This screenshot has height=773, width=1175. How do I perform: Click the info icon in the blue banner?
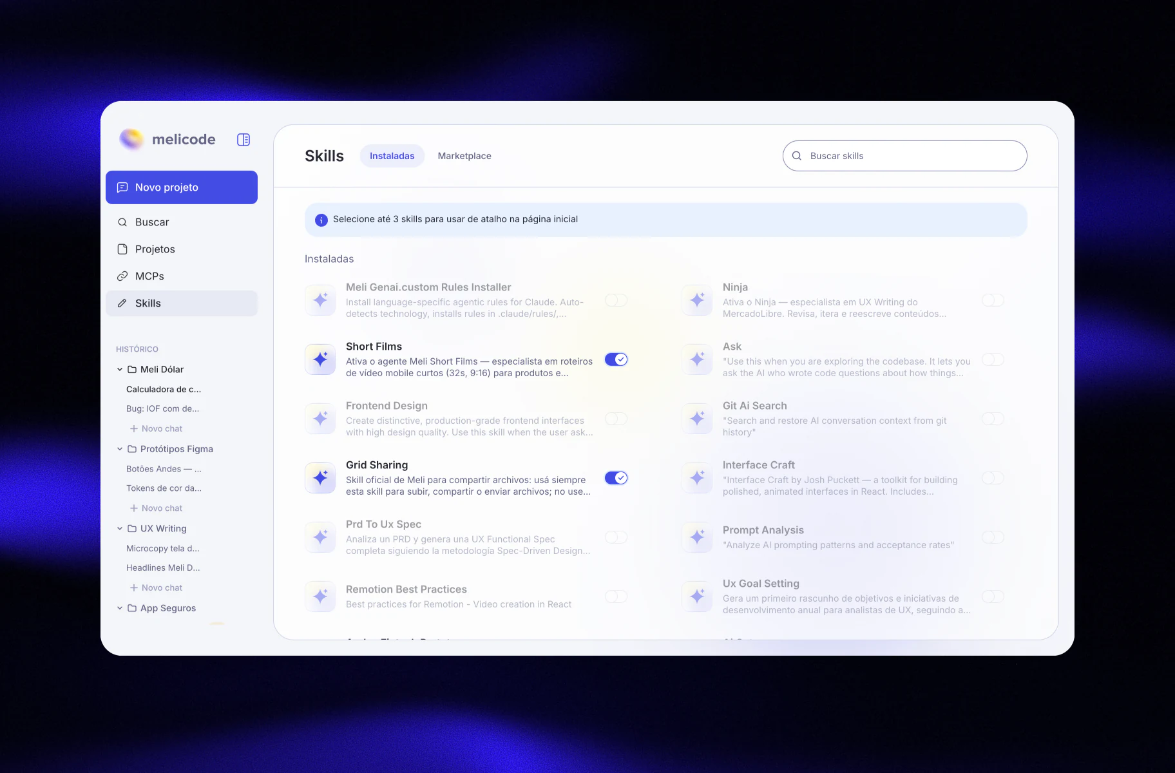coord(321,220)
